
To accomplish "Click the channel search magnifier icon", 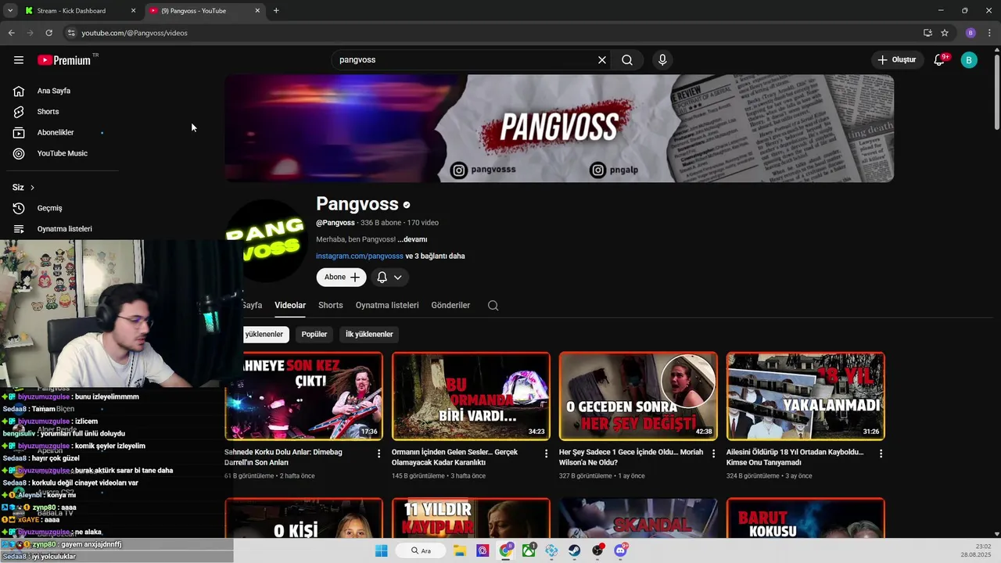I will point(493,306).
